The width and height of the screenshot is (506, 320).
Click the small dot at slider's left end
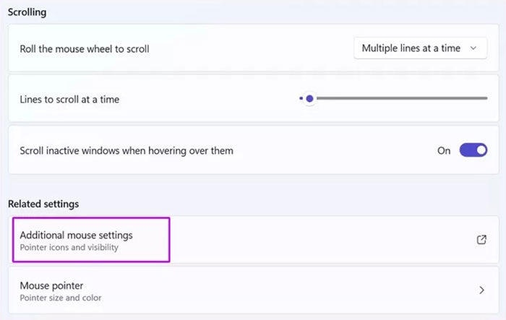pyautogui.click(x=301, y=98)
